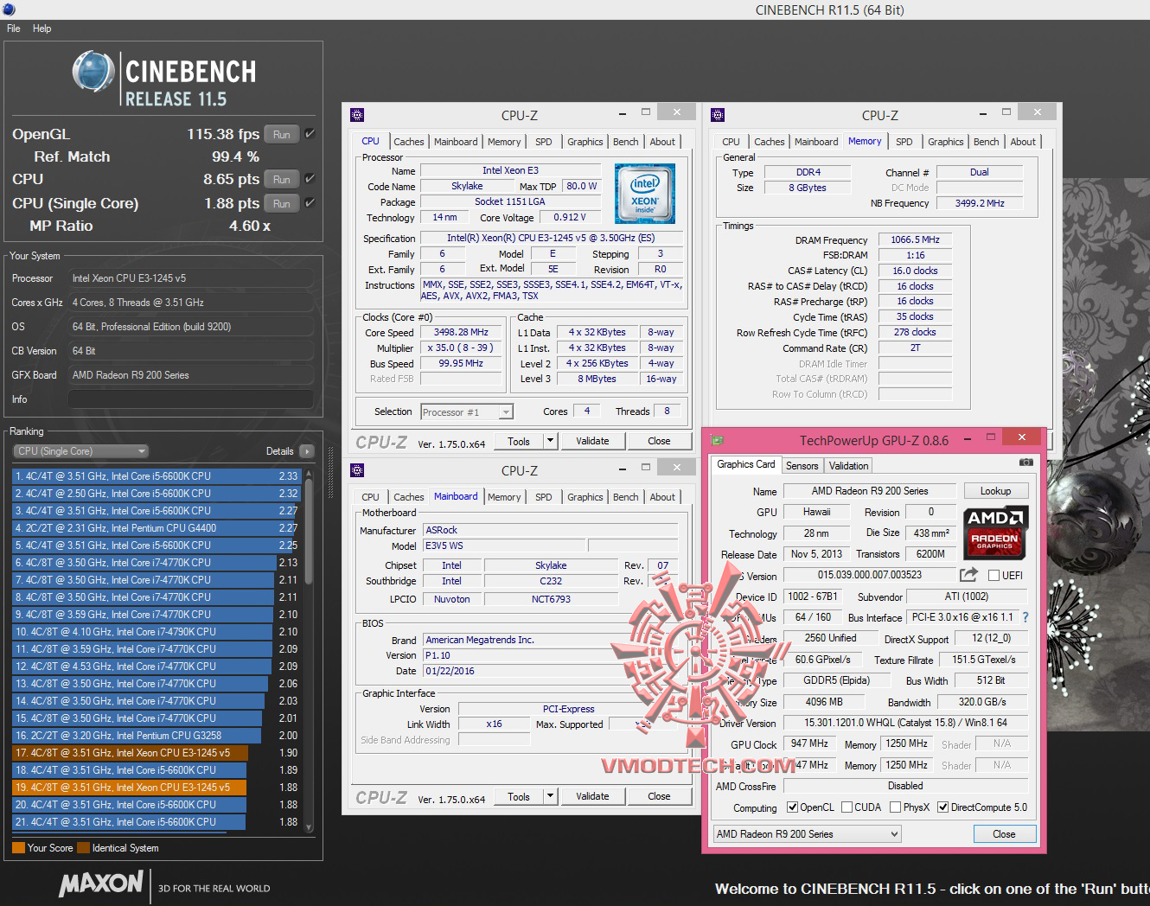
Task: Click the CPU-Z icon on the CPU tab window
Action: pyautogui.click(x=357, y=114)
